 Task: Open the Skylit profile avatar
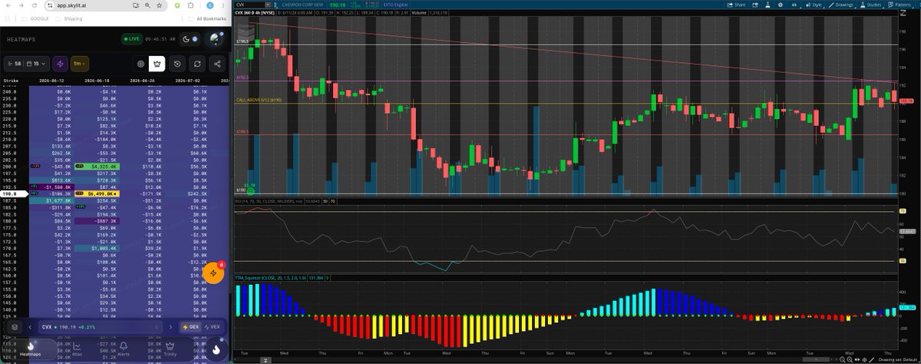coord(215,38)
